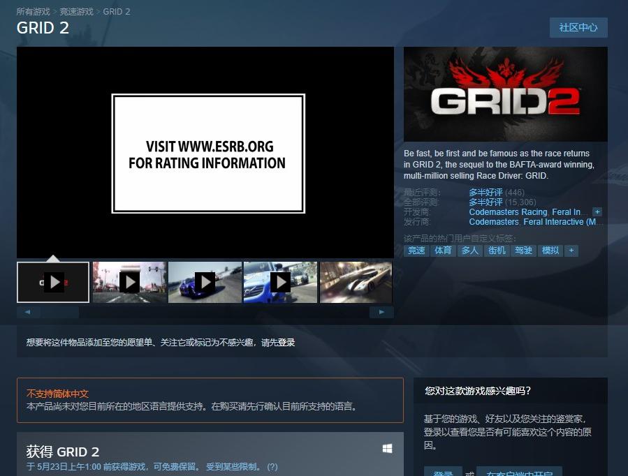Image resolution: width=628 pixels, height=476 pixels.
Task: Play the third trailer with blue sports car
Action: click(x=205, y=283)
